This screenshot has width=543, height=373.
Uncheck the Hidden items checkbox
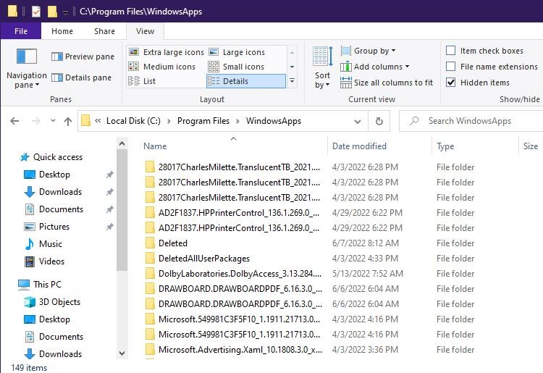click(450, 83)
